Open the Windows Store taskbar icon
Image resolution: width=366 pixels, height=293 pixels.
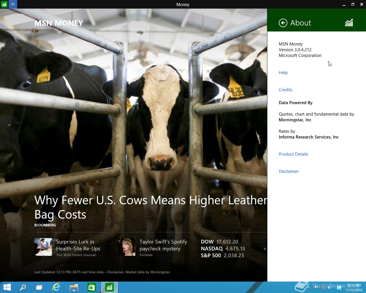pos(91,287)
